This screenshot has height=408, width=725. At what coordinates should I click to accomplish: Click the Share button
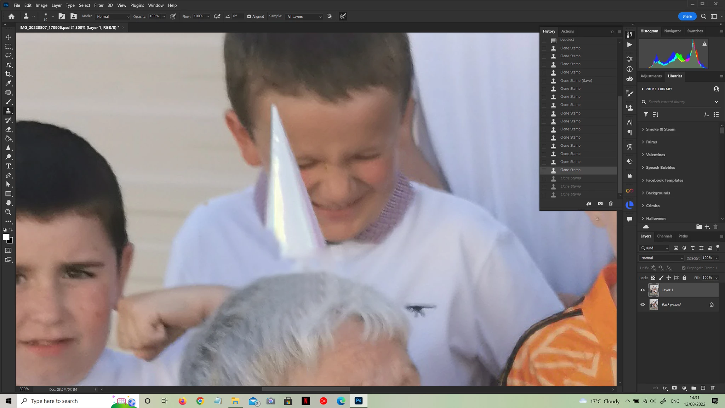(687, 16)
